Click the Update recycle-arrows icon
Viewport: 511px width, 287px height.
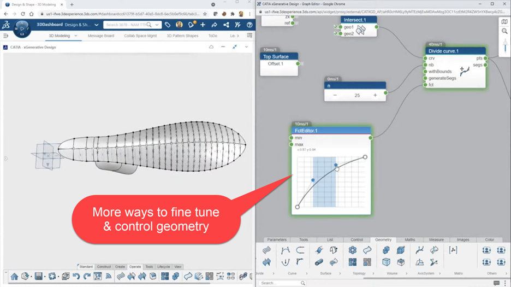(52, 277)
